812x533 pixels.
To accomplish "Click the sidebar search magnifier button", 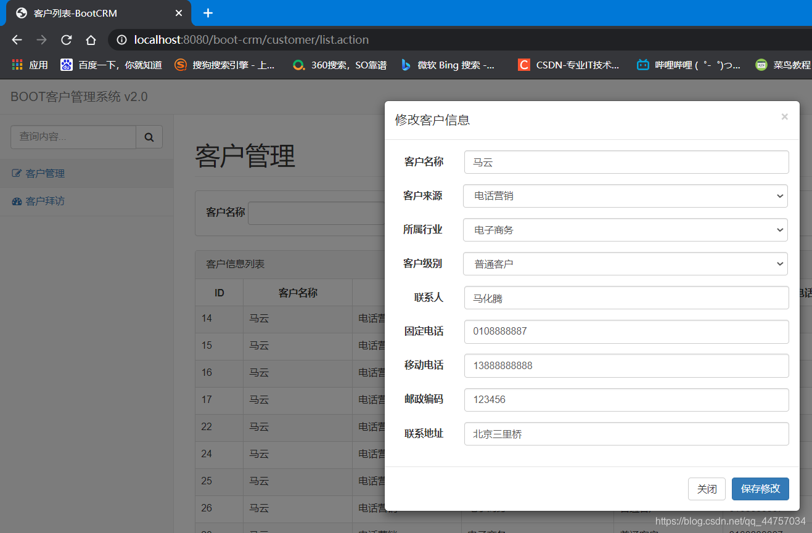I will tap(149, 137).
